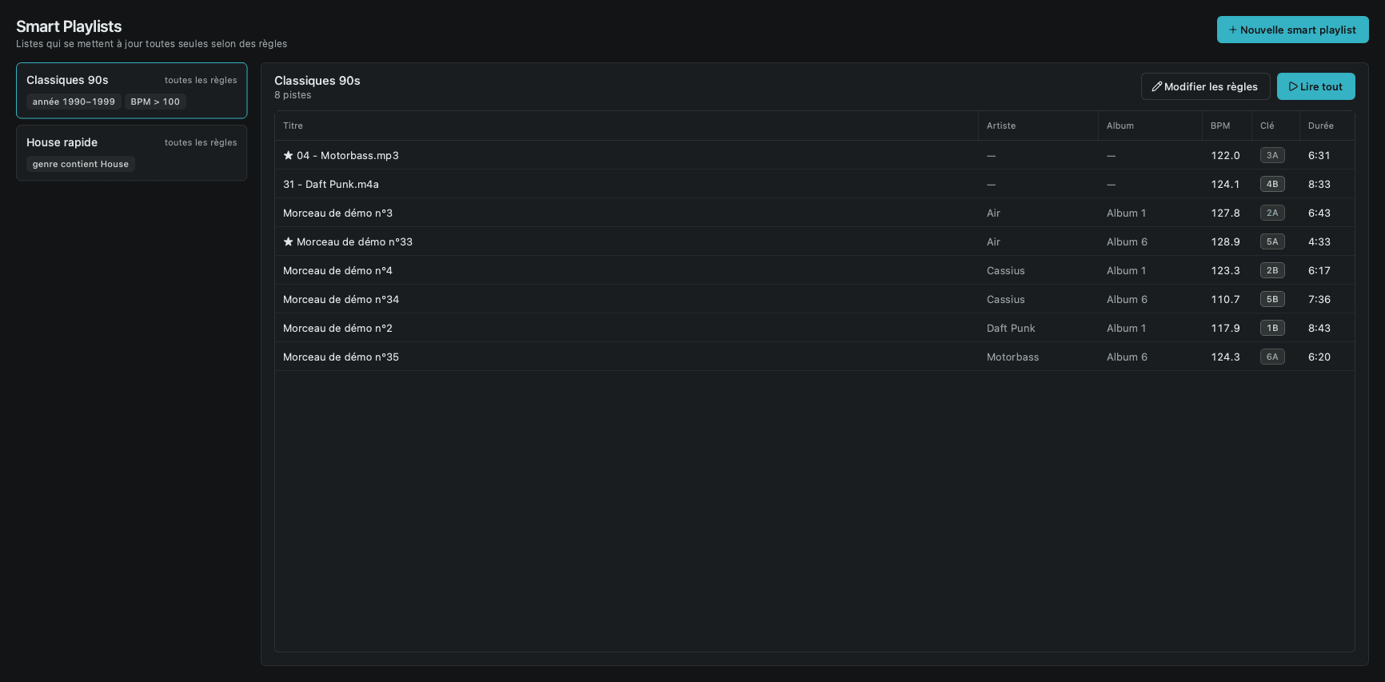Click the plus icon in Nouvelle smart playlist

pos(1233,30)
